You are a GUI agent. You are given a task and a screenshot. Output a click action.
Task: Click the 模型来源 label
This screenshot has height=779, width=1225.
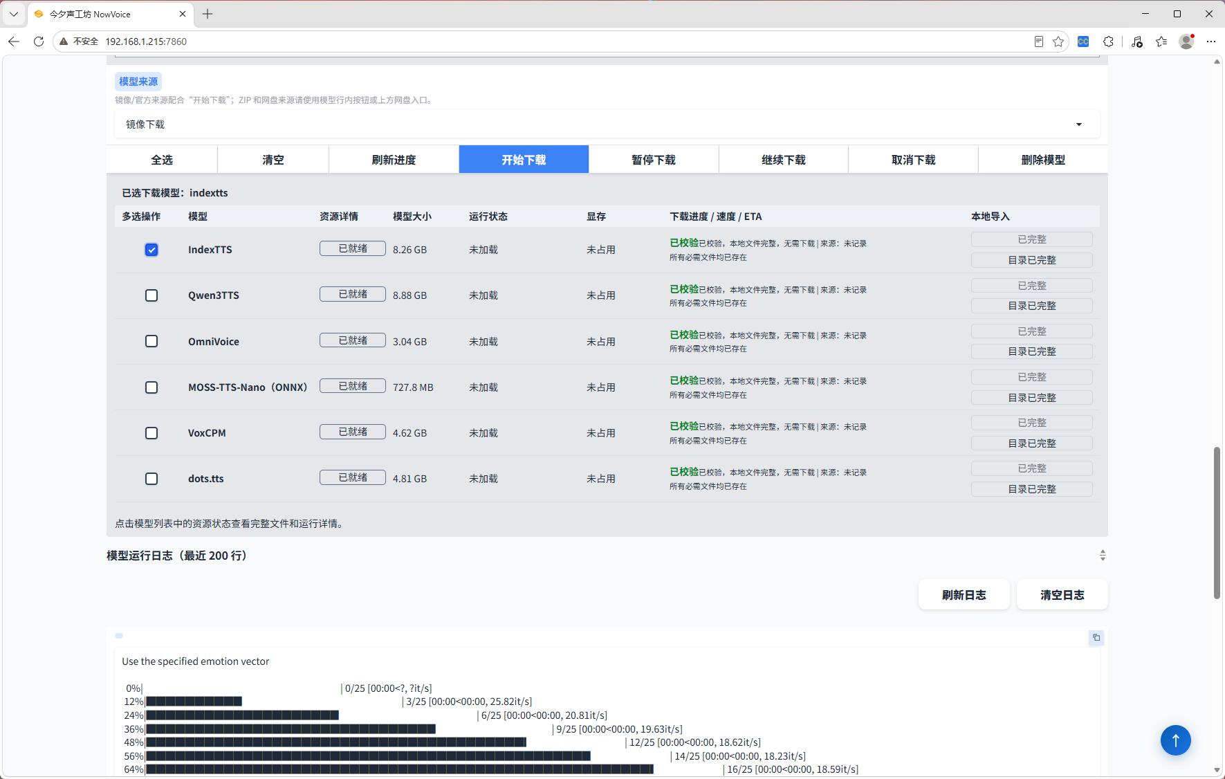coord(138,82)
